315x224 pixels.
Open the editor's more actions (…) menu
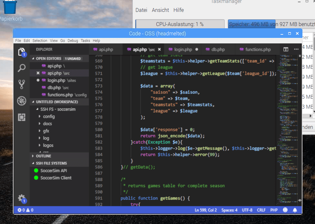tap(297, 49)
